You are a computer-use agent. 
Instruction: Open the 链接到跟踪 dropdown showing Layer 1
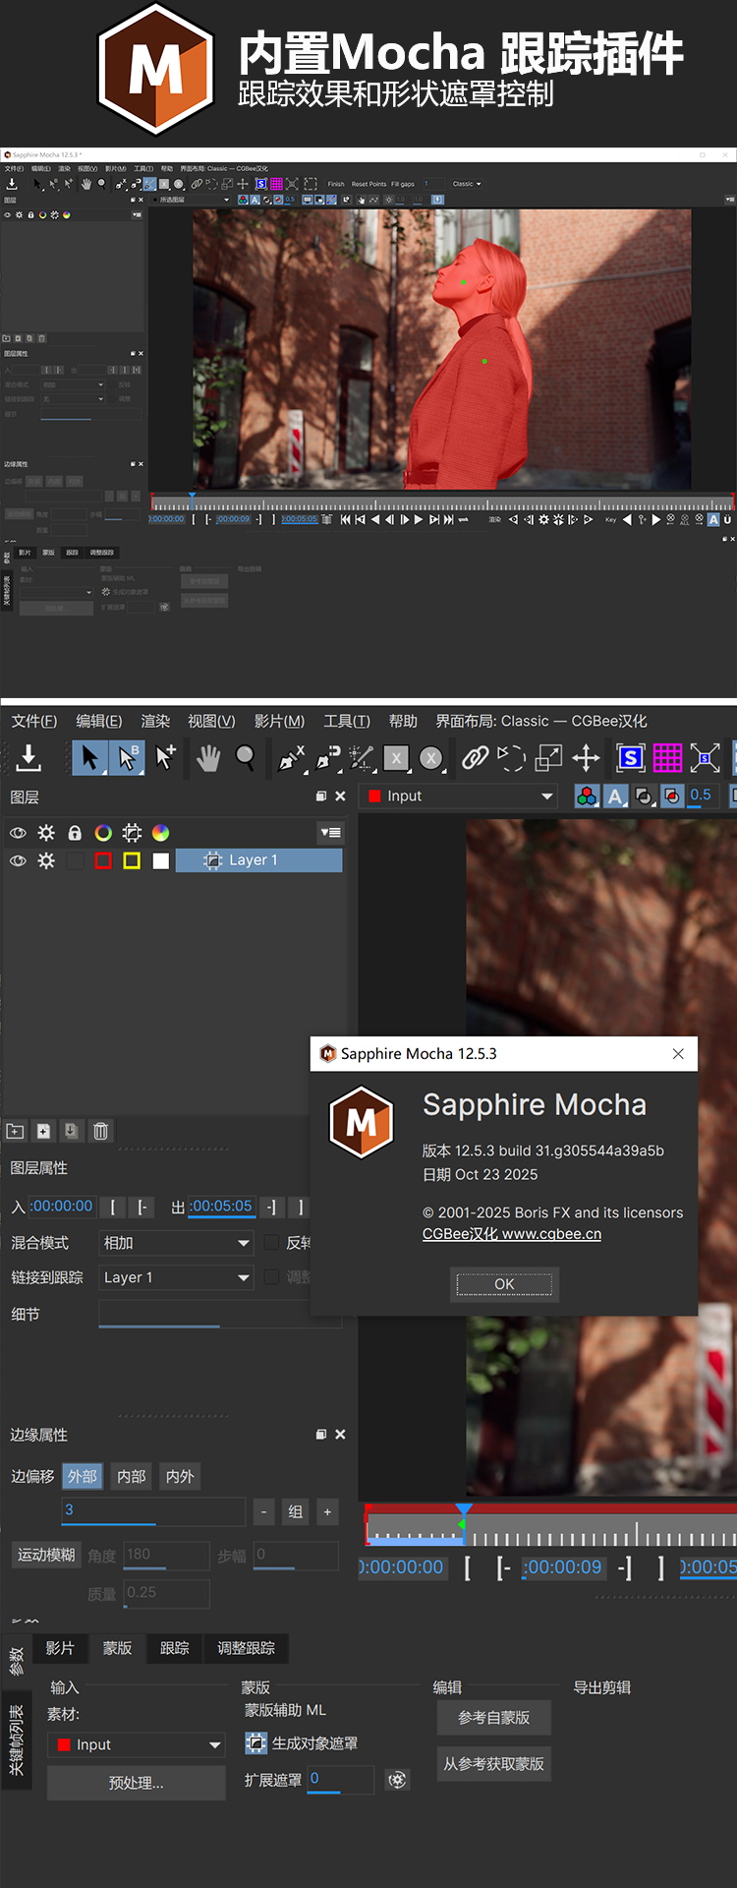coord(177,1277)
